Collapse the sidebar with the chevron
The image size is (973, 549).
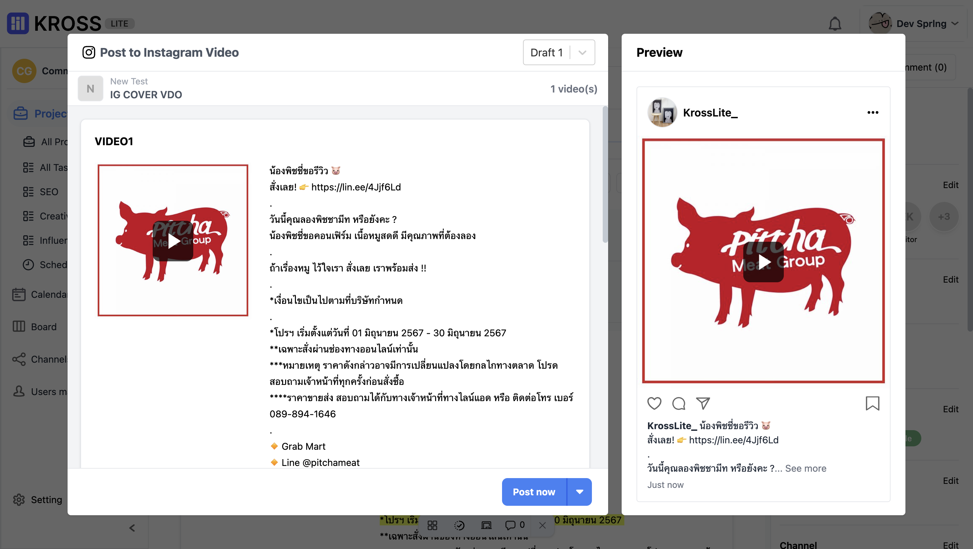(132, 528)
